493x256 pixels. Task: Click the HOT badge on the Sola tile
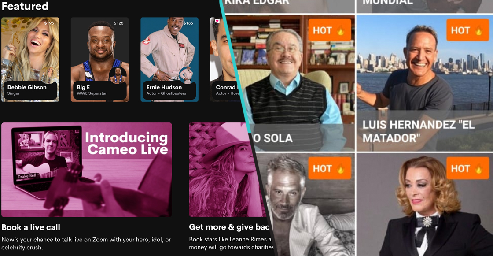pyautogui.click(x=330, y=30)
